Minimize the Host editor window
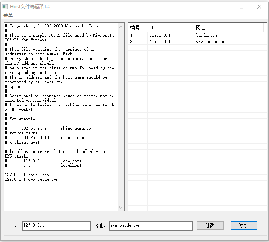 [224, 7]
